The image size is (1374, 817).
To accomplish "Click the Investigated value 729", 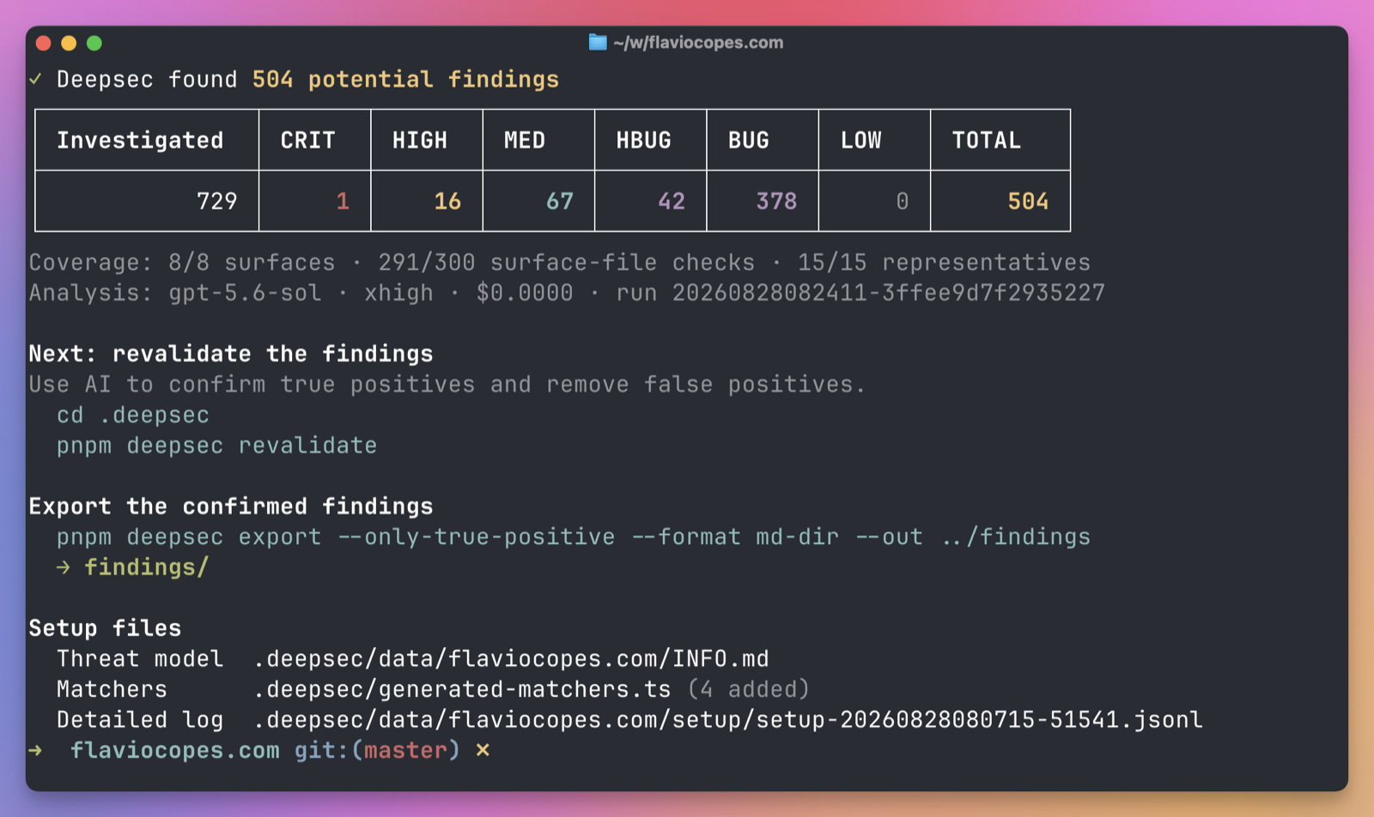I will click(x=216, y=201).
